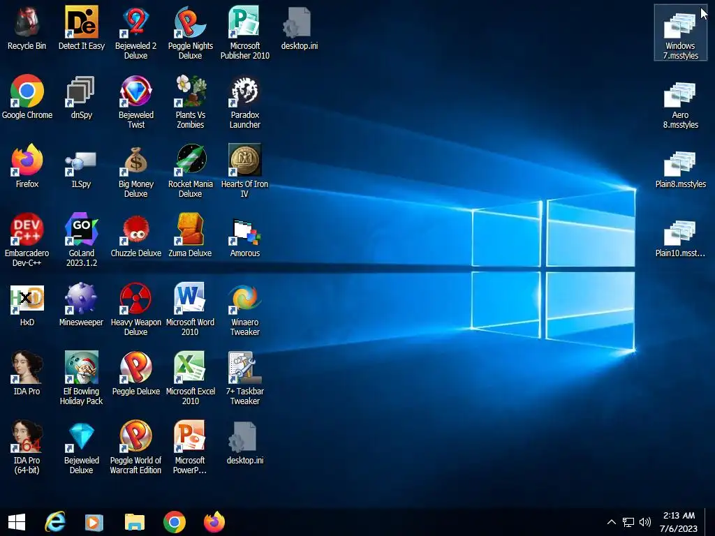
Task: Open File Explorer from the taskbar
Action: point(135,522)
